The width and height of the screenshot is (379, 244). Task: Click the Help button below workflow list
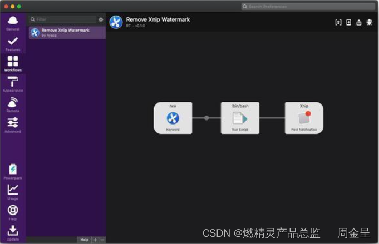tap(85, 240)
